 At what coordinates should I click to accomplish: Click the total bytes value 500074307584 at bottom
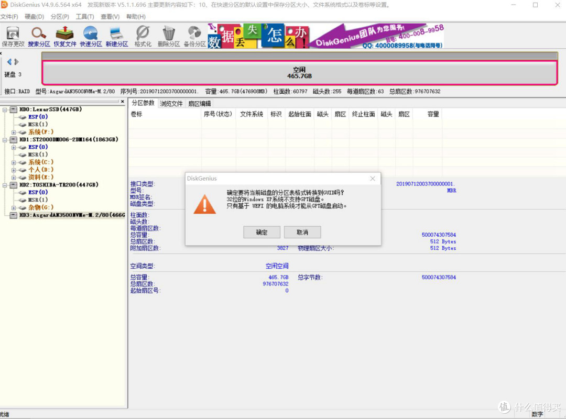pos(439,278)
